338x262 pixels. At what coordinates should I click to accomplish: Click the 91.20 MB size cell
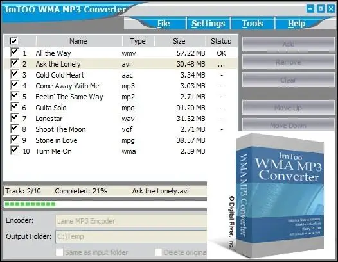191,108
